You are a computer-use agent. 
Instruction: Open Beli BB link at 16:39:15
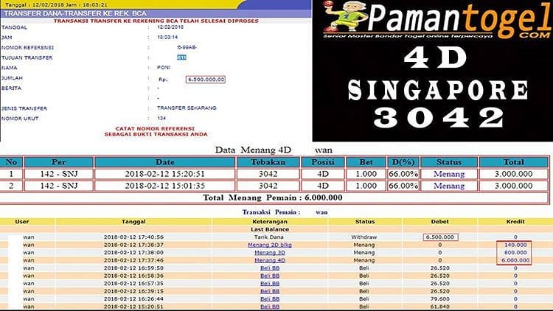[269, 291]
